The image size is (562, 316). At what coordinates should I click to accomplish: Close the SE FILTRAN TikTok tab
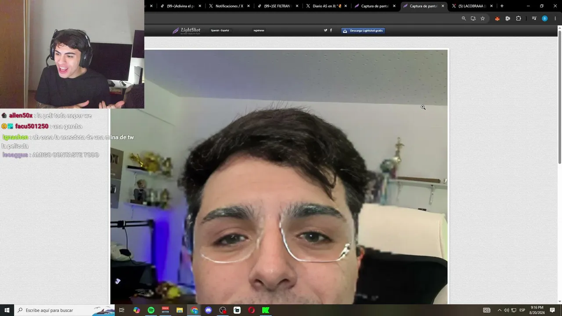(297, 6)
